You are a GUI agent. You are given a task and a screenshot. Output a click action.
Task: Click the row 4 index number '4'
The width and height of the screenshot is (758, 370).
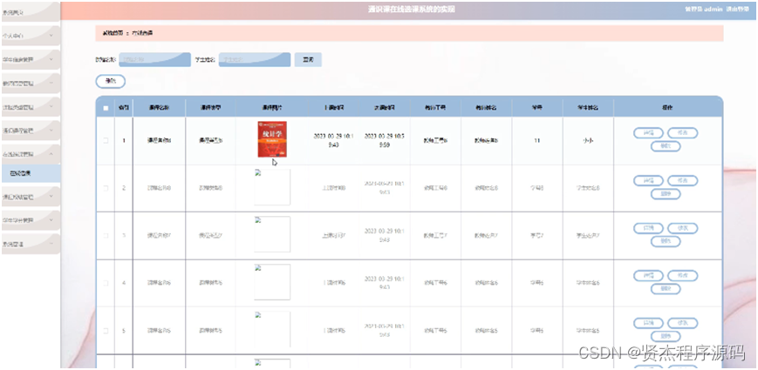124,283
